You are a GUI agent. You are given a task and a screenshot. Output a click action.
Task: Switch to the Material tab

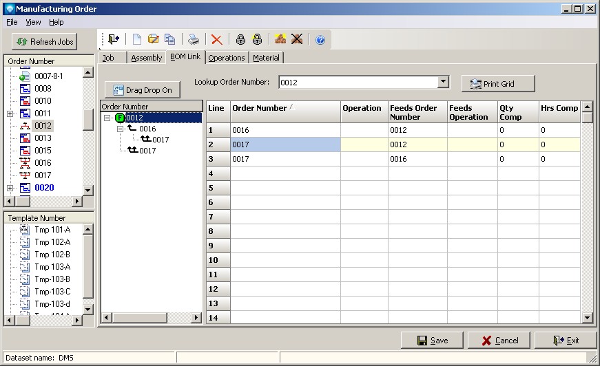(x=267, y=58)
